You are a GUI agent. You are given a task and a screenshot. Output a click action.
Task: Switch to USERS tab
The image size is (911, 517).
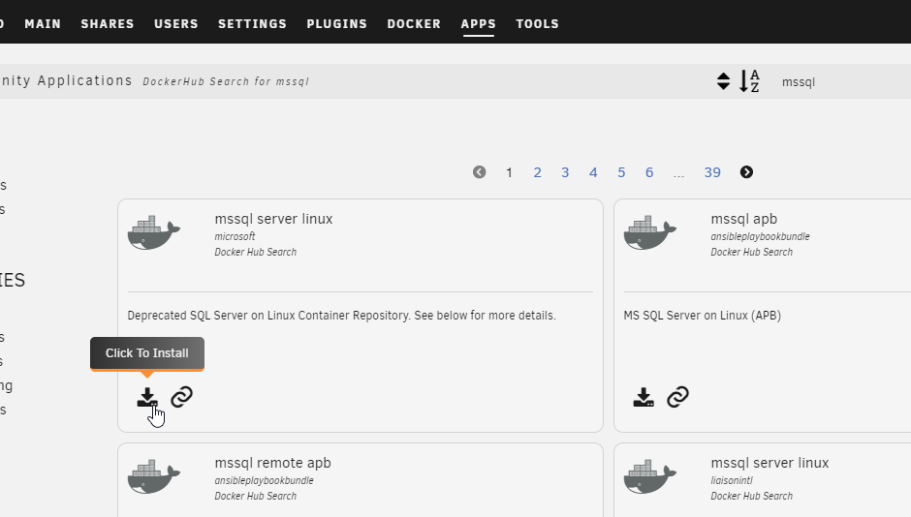176,24
